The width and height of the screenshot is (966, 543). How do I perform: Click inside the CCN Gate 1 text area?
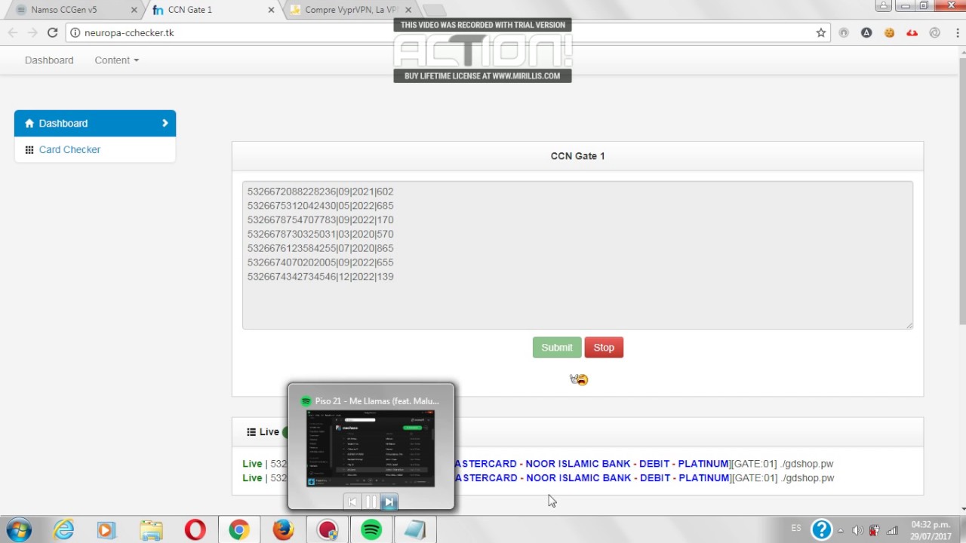click(577, 255)
